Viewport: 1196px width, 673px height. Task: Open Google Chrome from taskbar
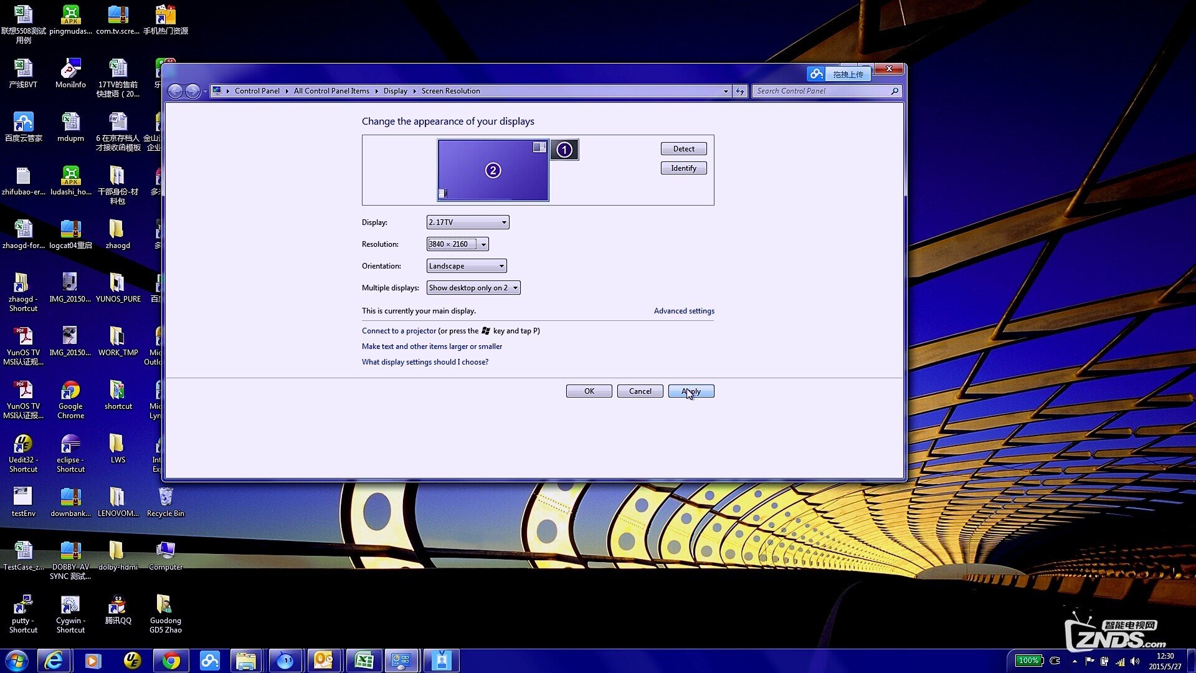pos(171,661)
